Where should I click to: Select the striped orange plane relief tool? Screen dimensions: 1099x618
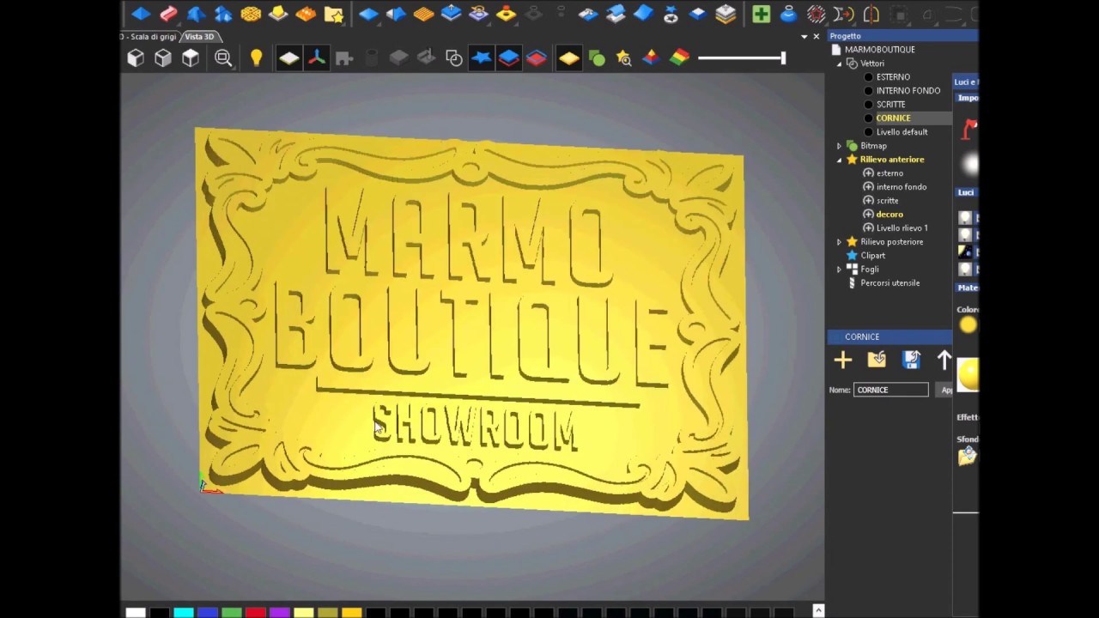423,14
